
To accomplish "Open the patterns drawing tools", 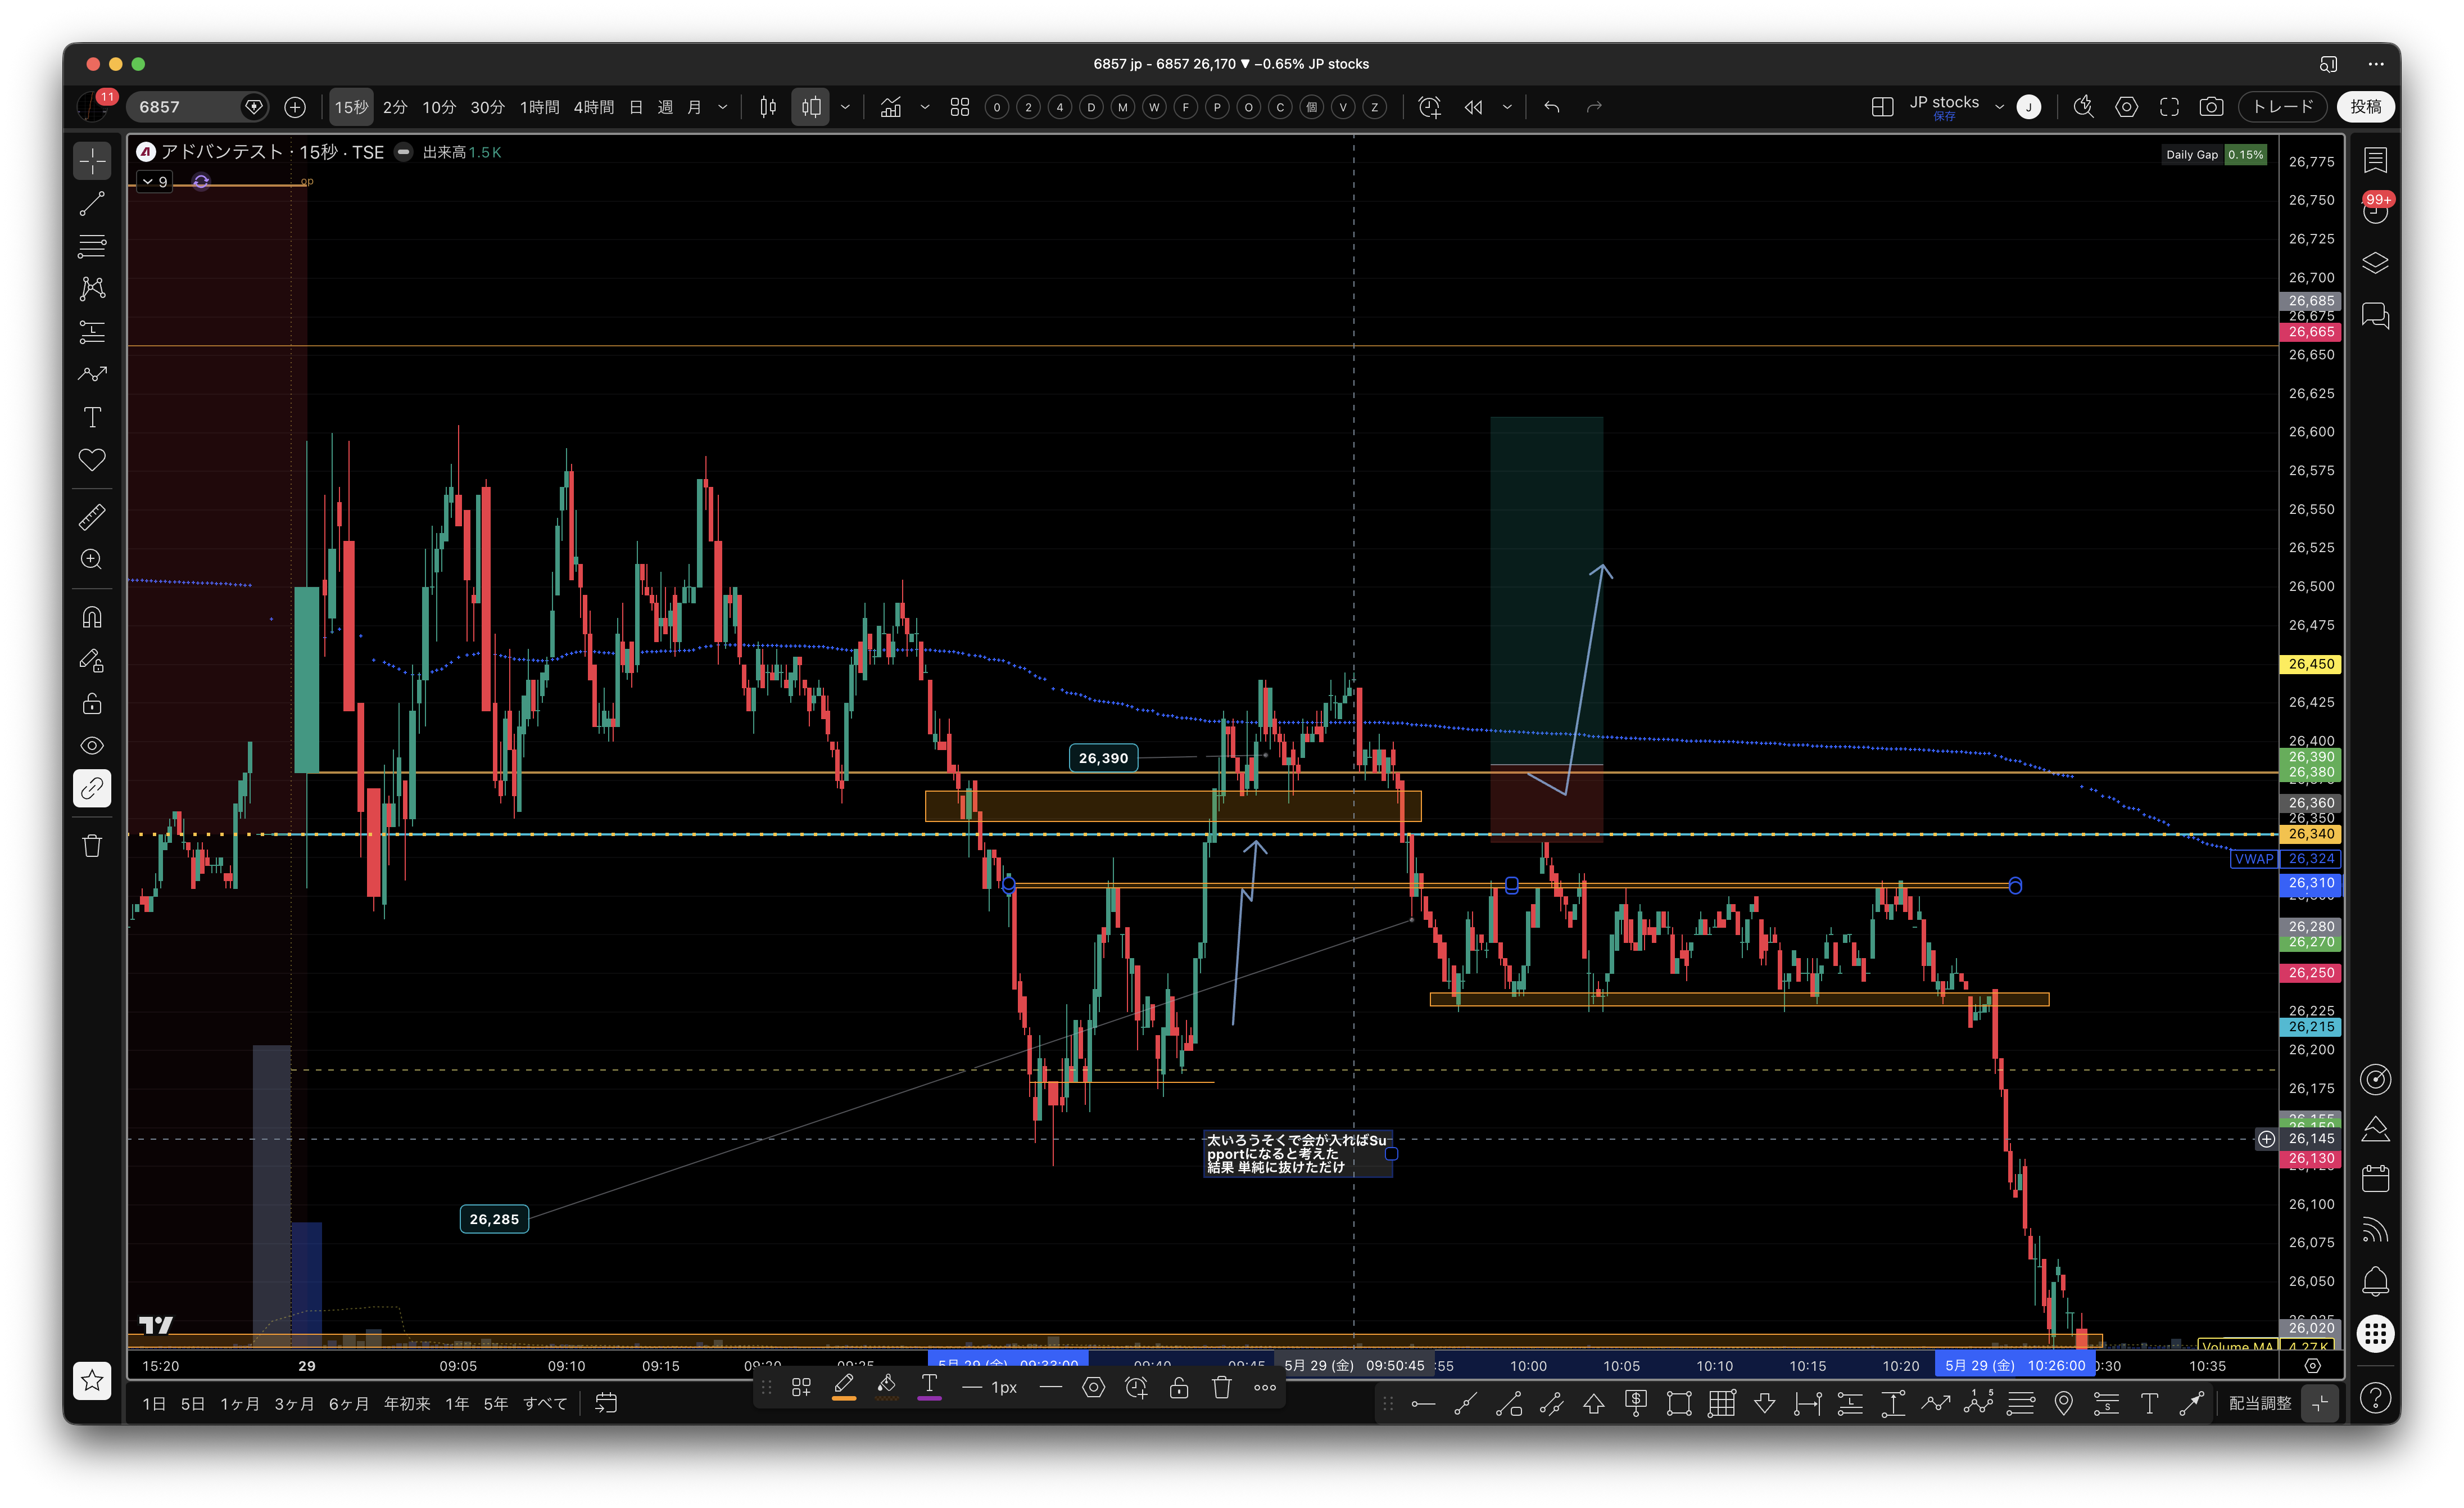I will click(92, 289).
